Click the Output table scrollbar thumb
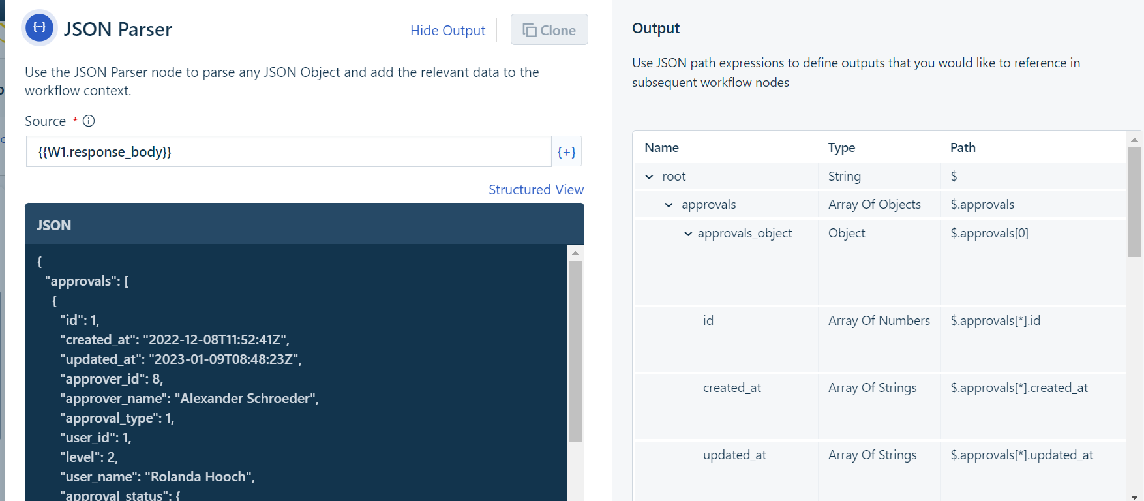 pyautogui.click(x=1135, y=202)
